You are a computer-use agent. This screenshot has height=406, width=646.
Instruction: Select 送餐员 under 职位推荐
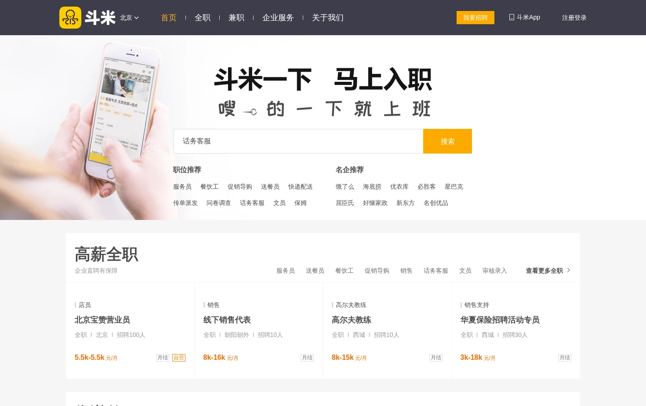point(270,187)
